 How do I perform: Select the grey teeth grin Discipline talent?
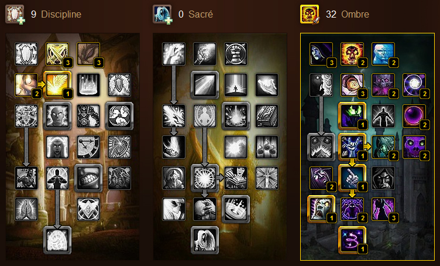88,178
